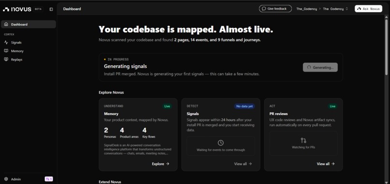Click the Signals pulse icon

pos(6,42)
